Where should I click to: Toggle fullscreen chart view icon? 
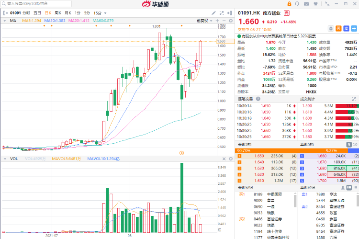pyautogui.click(x=222, y=13)
